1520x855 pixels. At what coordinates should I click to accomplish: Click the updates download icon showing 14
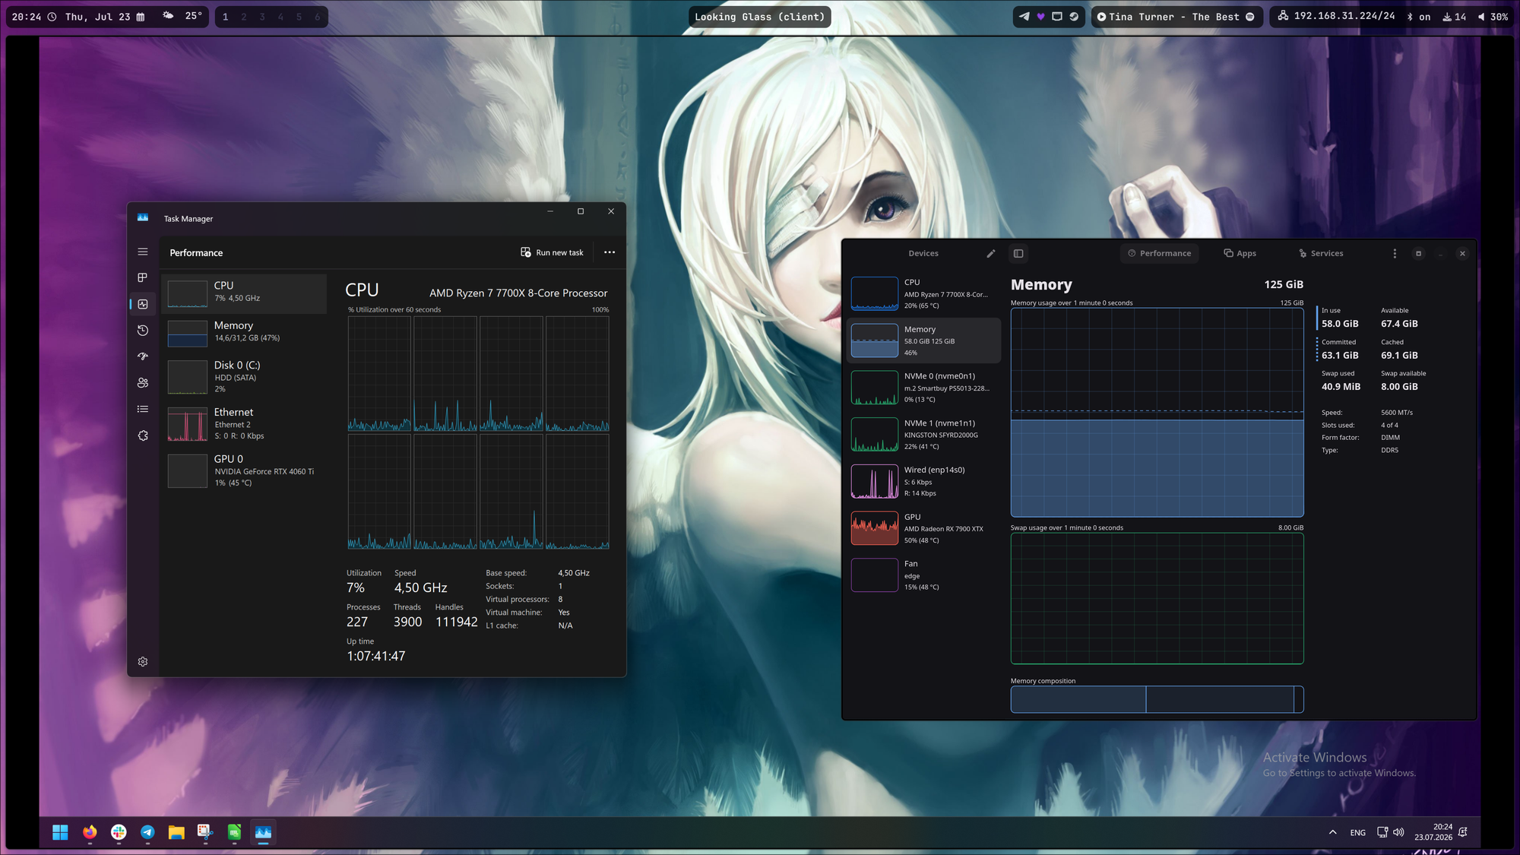[1447, 17]
